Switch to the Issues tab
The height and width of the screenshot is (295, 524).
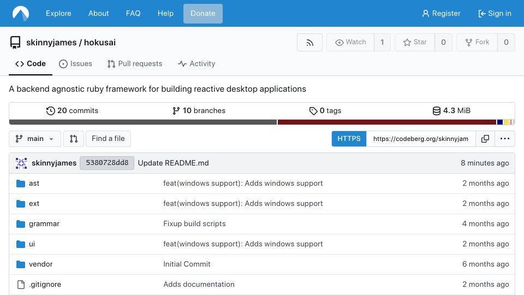click(x=75, y=63)
